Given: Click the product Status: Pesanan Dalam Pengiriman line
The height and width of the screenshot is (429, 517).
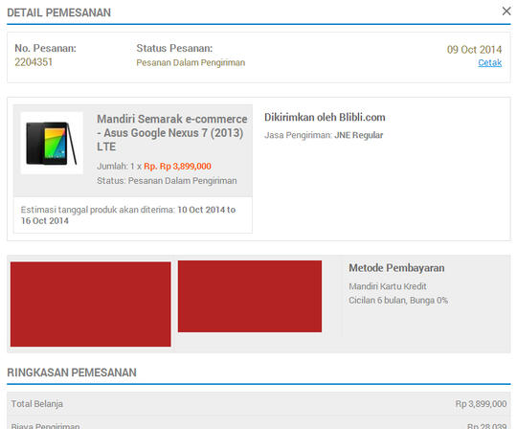Looking at the screenshot, I should coord(167,181).
